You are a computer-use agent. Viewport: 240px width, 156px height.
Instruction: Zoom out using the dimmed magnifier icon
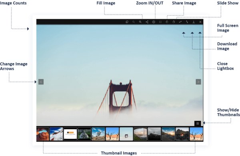(134, 22)
